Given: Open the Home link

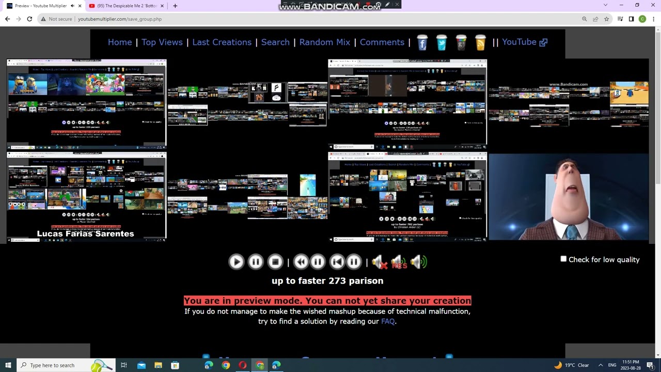Looking at the screenshot, I should coord(120,42).
